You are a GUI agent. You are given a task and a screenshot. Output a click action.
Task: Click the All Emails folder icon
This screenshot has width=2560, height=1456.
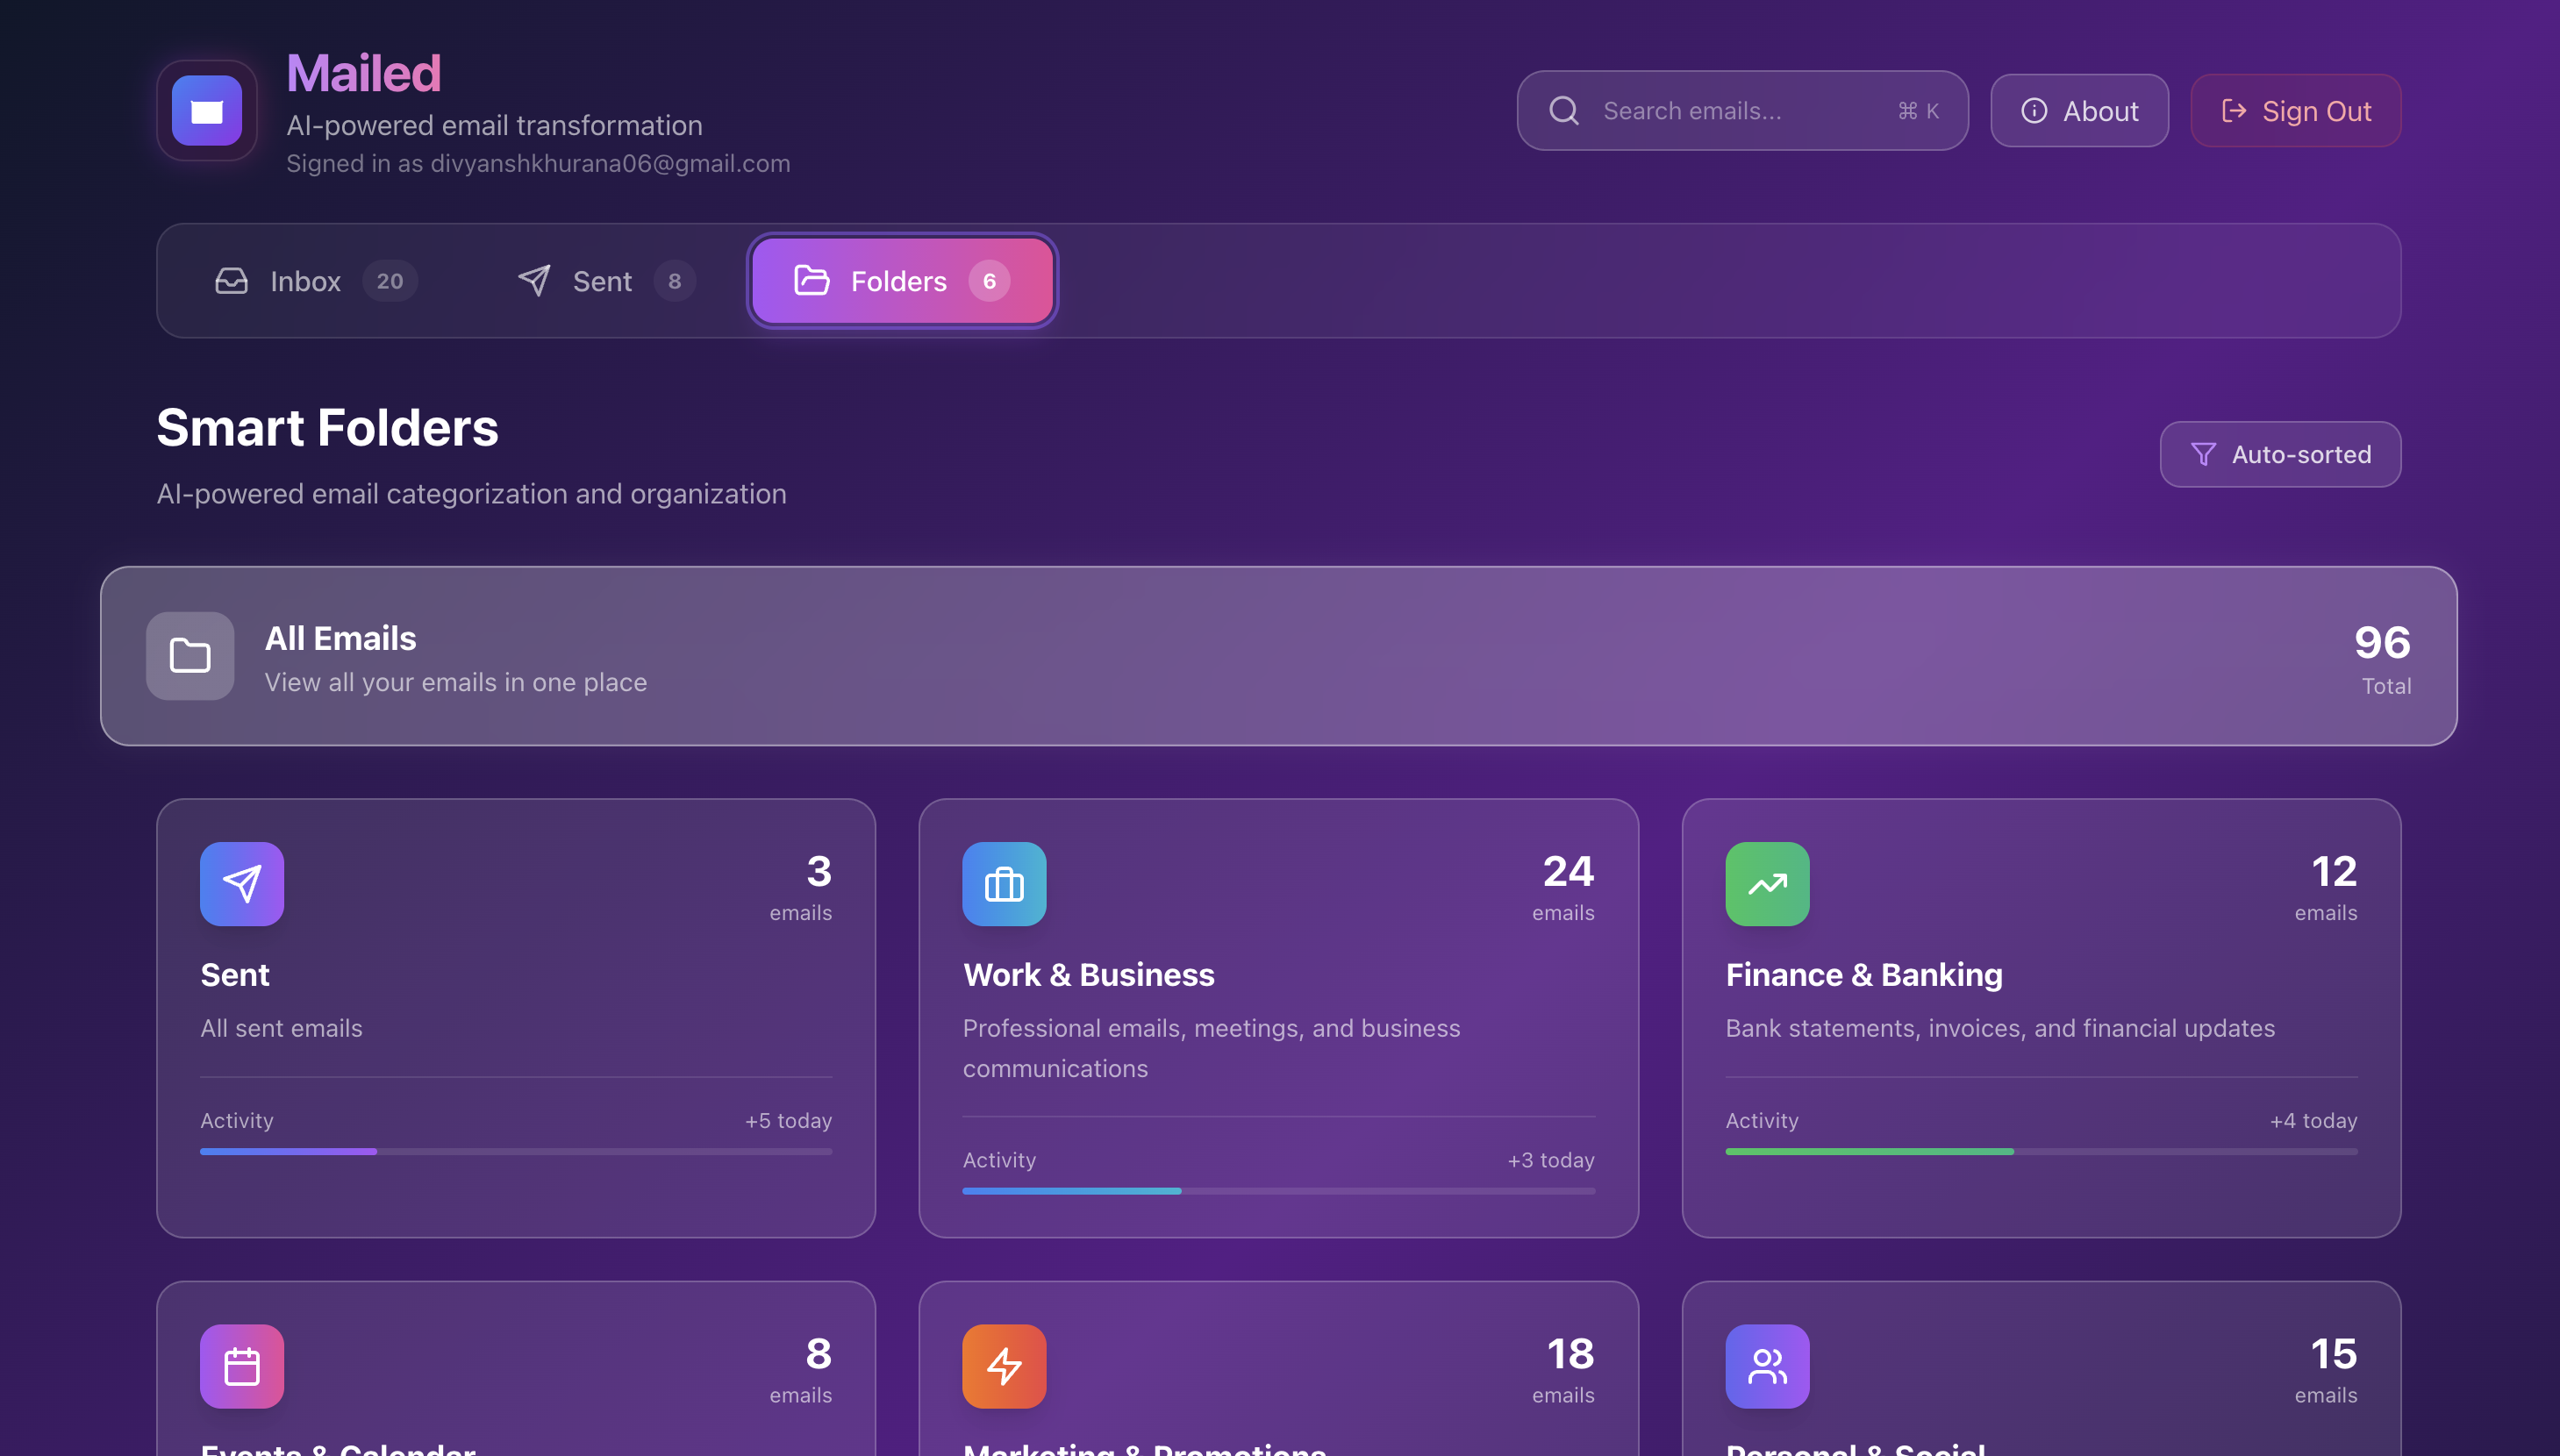190,656
